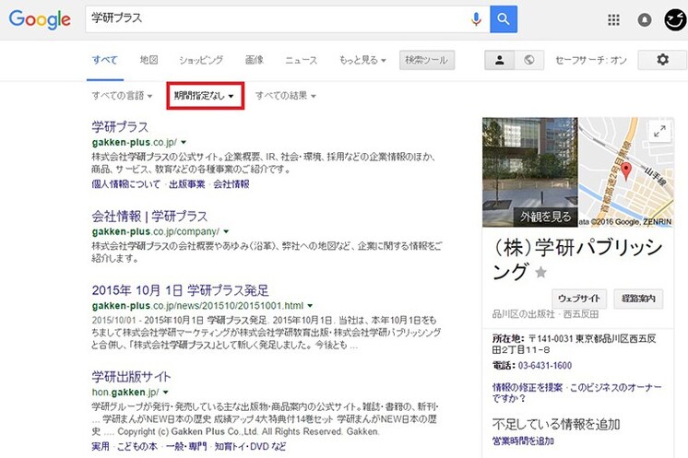The height and width of the screenshot is (458, 688).
Task: Open the 一般・専門 sitelink
Action: tap(186, 446)
